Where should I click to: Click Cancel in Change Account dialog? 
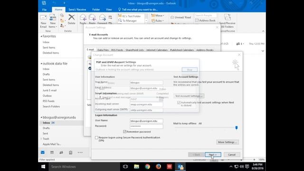coord(232,154)
